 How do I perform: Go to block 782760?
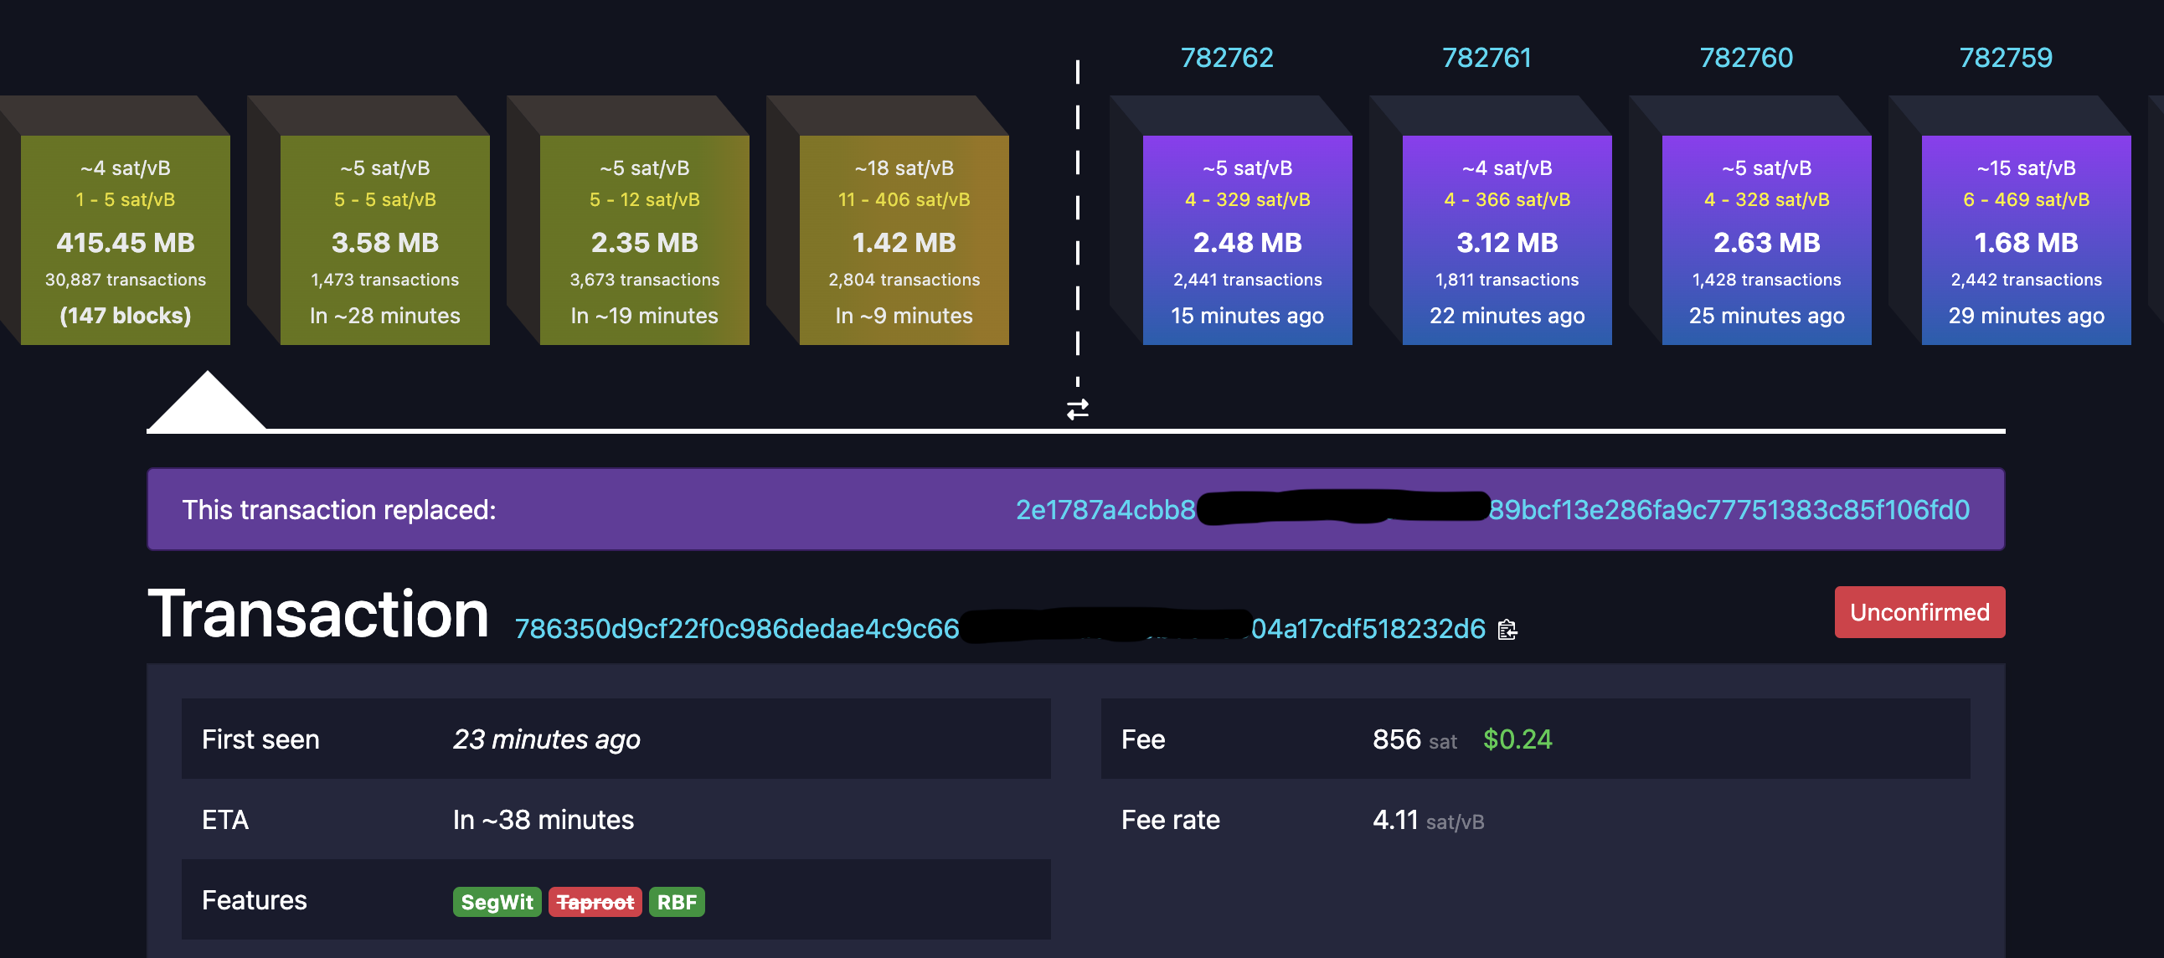point(1745,57)
